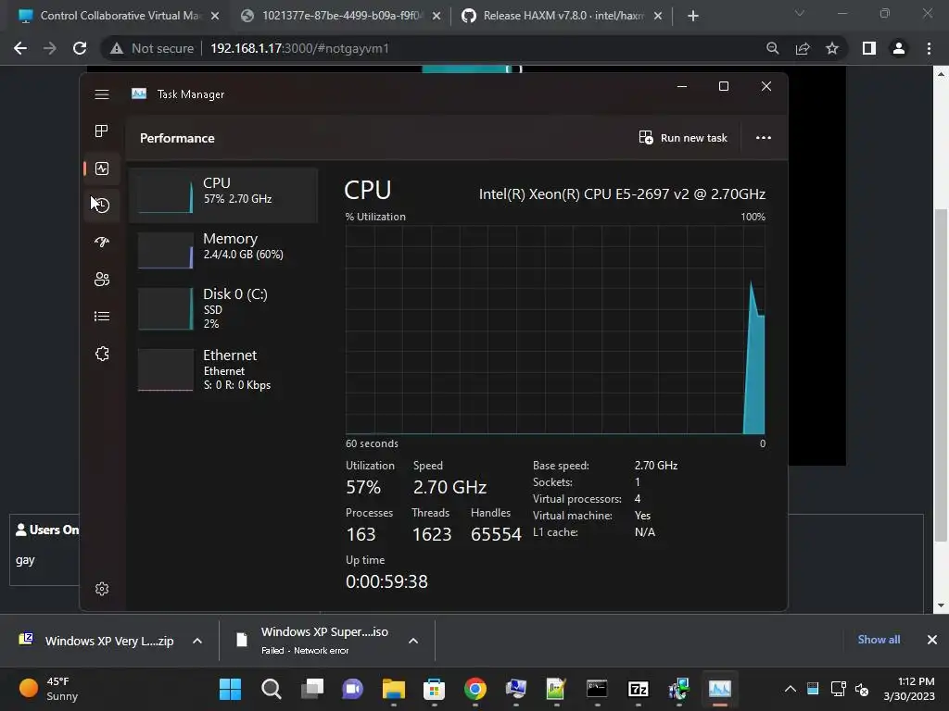Share this page icon

pyautogui.click(x=803, y=48)
